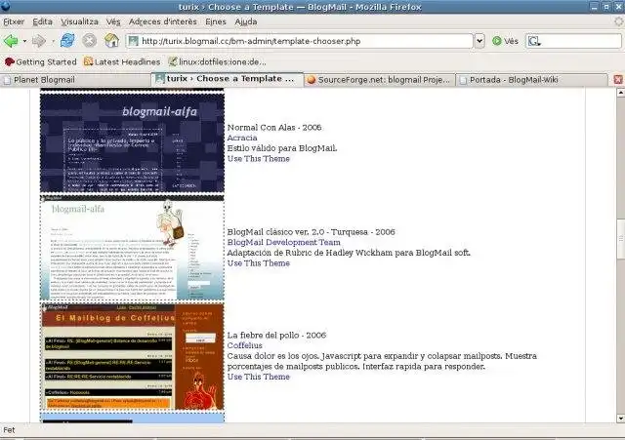This screenshot has width=625, height=440.
Task: Expand the URL history dropdown
Action: pyautogui.click(x=479, y=41)
